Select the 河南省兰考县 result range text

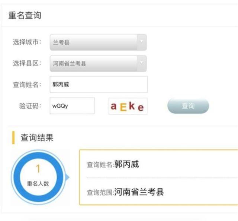coord(139,192)
